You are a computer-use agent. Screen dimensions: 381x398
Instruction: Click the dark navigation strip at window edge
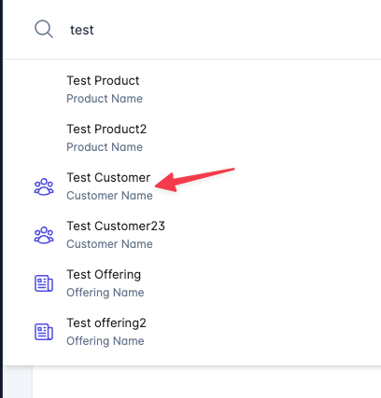[1, 199]
